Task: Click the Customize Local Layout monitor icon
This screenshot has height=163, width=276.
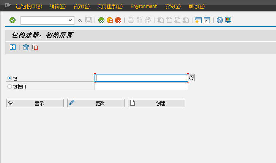Action: pyautogui.click(x=228, y=20)
